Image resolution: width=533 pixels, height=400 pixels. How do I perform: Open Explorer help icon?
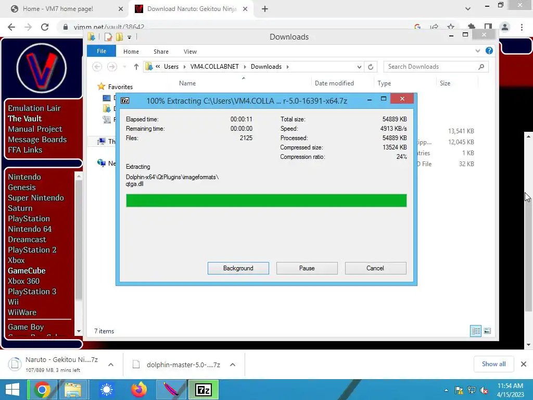click(x=489, y=51)
